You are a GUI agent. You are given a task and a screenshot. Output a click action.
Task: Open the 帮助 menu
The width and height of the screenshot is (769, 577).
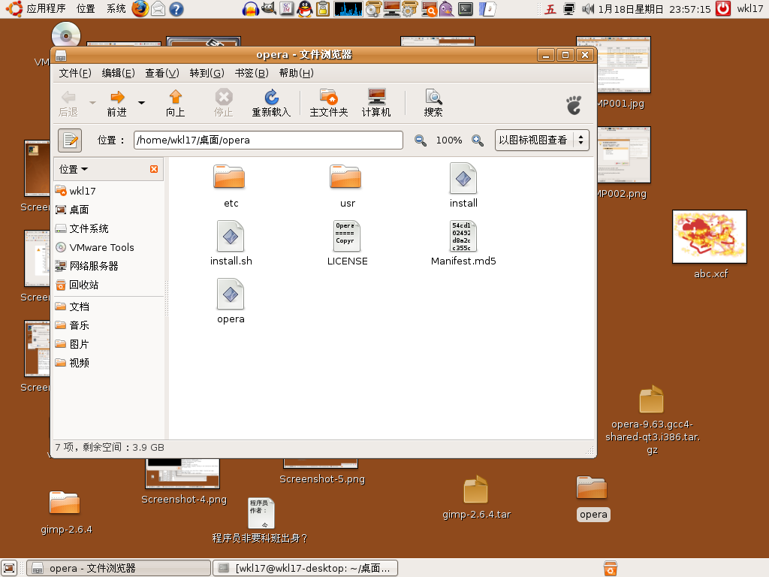296,73
